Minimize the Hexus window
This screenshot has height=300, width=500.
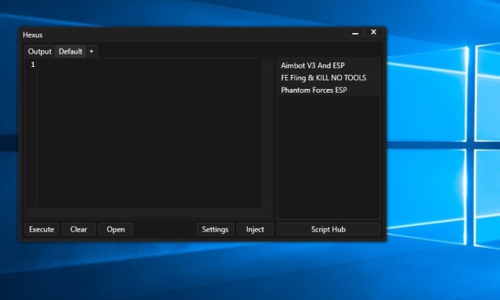pyautogui.click(x=355, y=32)
